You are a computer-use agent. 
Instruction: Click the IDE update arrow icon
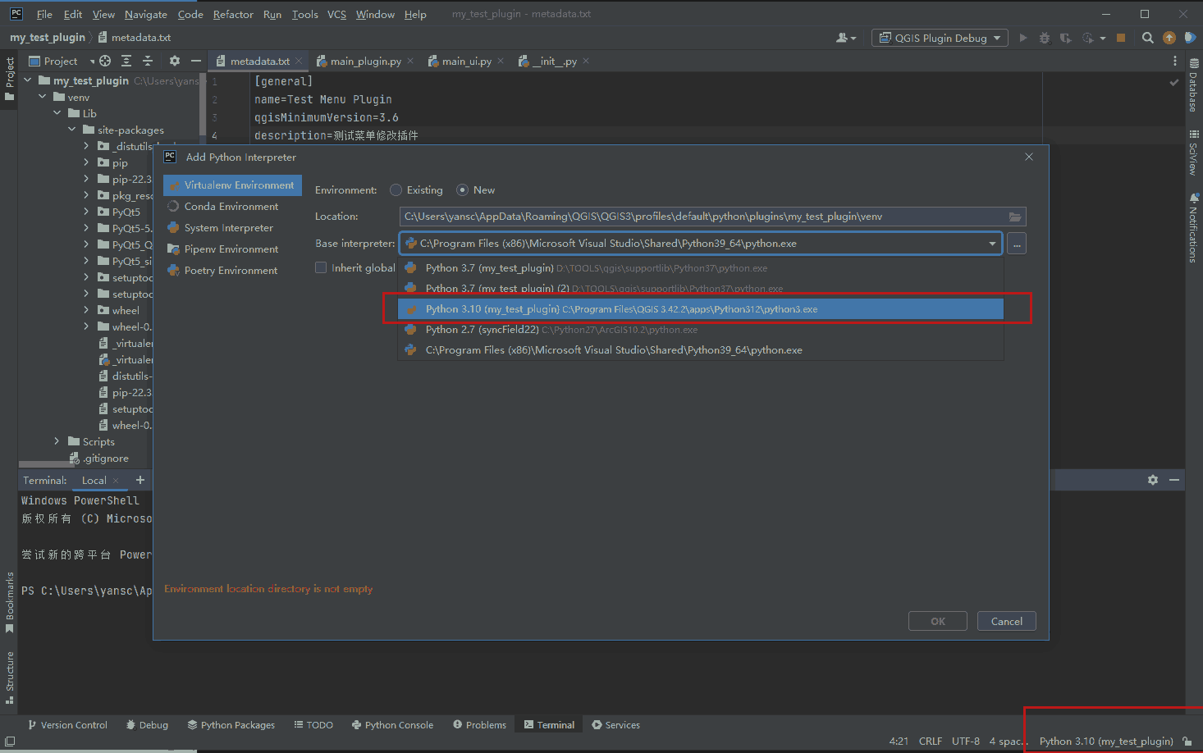[x=1169, y=38]
